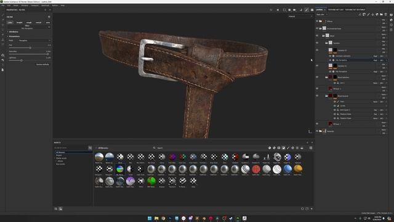Screen dimensions: 394x222
Task: Hide the Blood General layer
Action: [x=317, y=96]
